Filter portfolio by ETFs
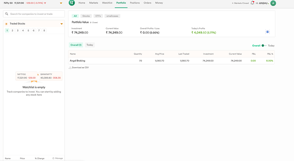 coord(98,16)
